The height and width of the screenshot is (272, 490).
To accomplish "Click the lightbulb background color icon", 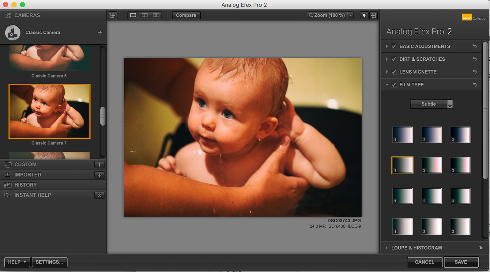I will tap(364, 15).
